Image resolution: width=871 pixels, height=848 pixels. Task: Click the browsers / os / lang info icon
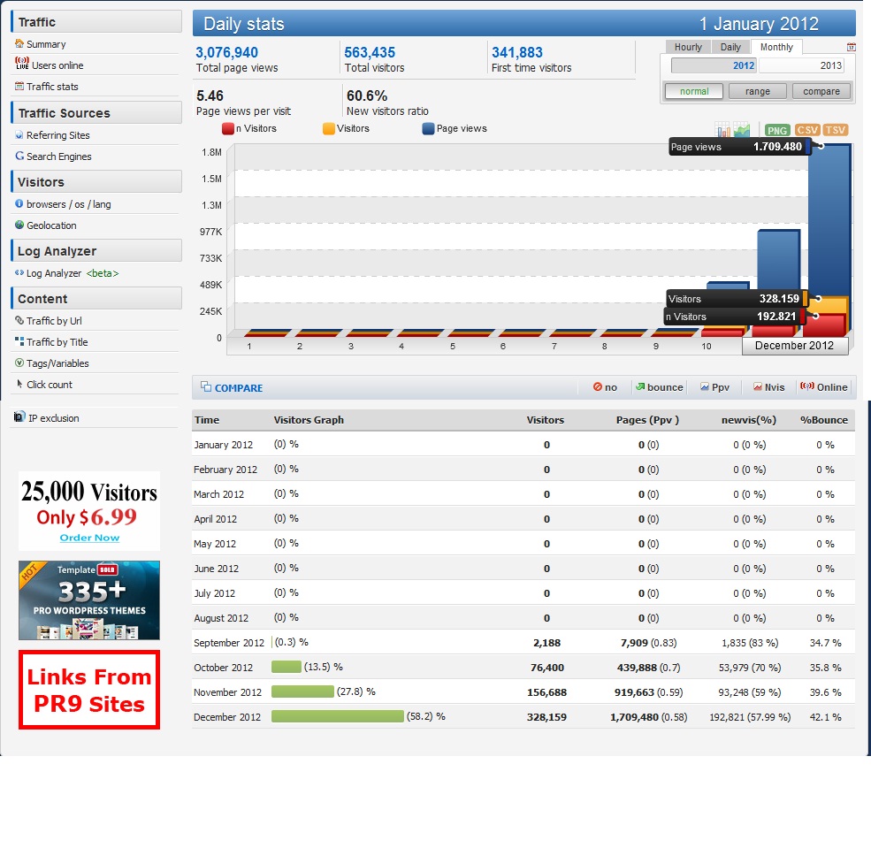pyautogui.click(x=19, y=203)
